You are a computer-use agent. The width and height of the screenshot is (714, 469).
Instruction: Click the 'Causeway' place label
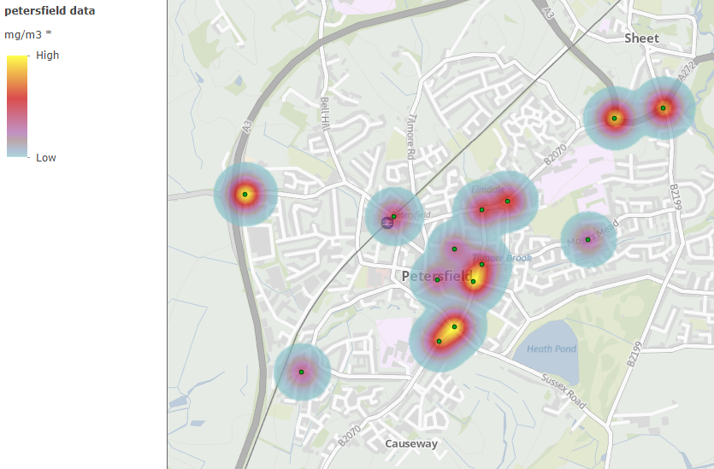[x=411, y=444]
